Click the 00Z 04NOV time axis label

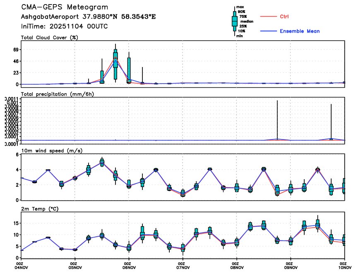(x=20, y=266)
